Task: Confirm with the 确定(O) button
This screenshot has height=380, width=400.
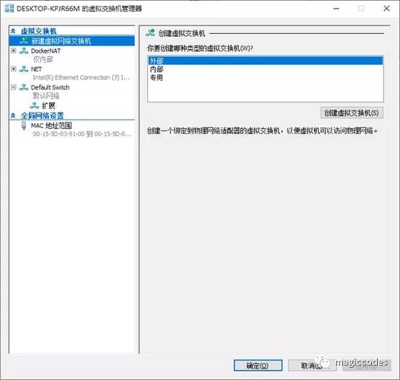Action: (258, 366)
